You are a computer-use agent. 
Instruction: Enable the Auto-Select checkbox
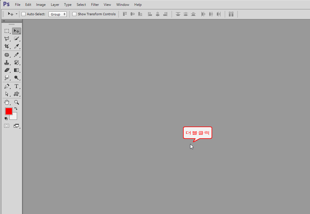[x=24, y=14]
